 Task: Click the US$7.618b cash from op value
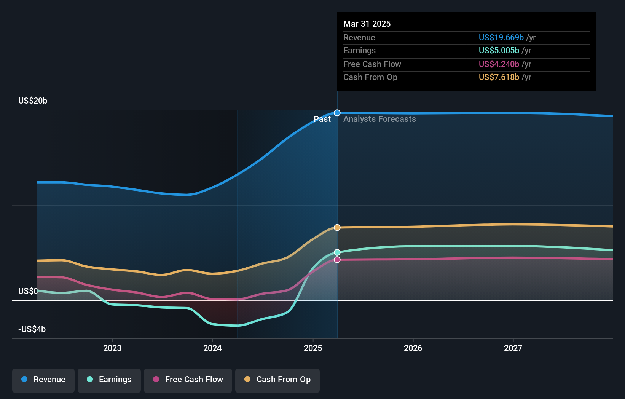click(x=499, y=77)
